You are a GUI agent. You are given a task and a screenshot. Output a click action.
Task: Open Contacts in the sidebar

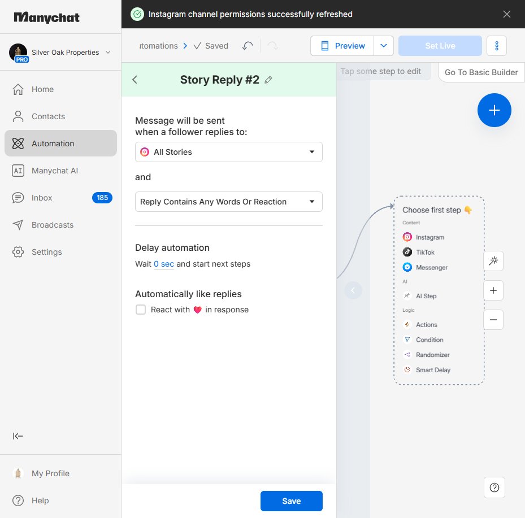[x=60, y=116]
